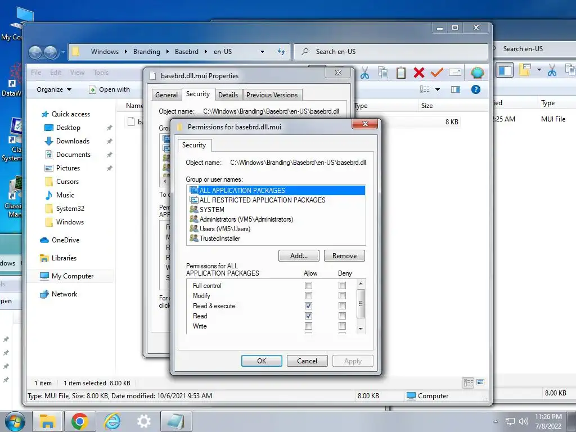
Task: Uncheck Allow for Read & execute
Action: (309, 305)
